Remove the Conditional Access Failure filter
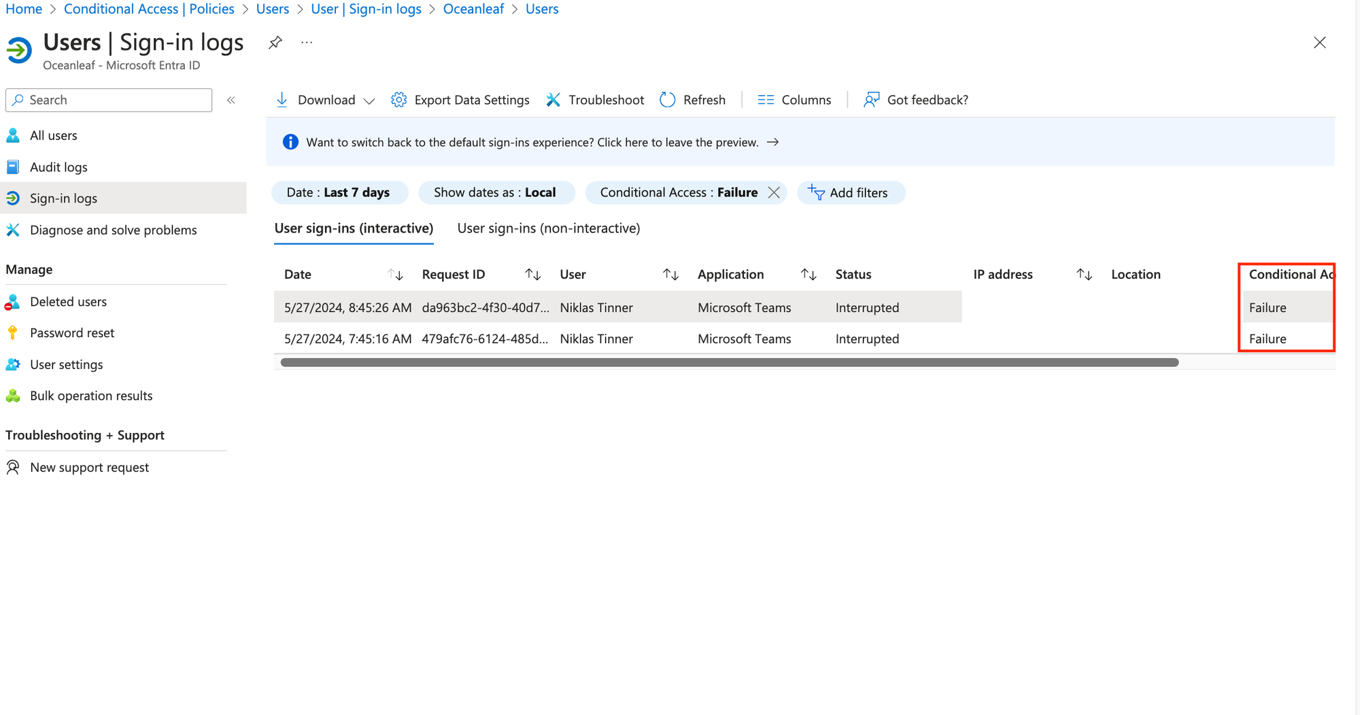 (774, 193)
